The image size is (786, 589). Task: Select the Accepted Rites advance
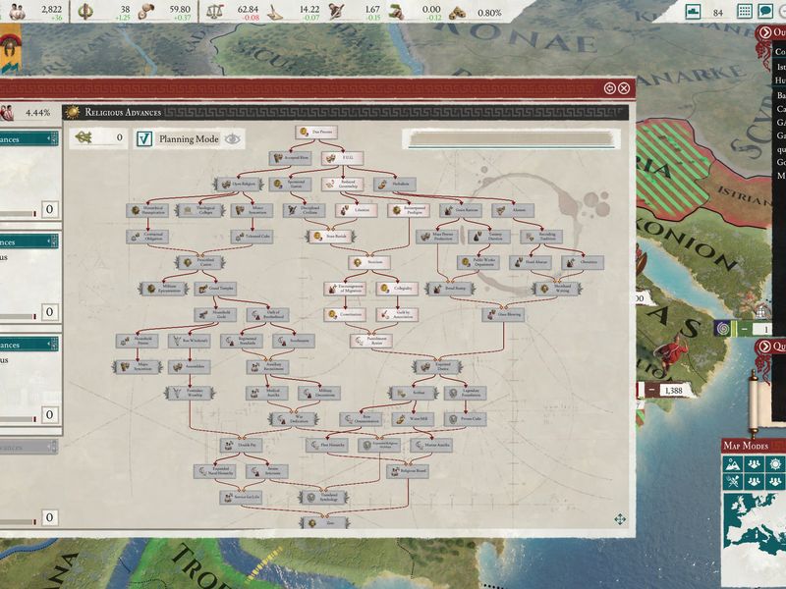pyautogui.click(x=290, y=158)
